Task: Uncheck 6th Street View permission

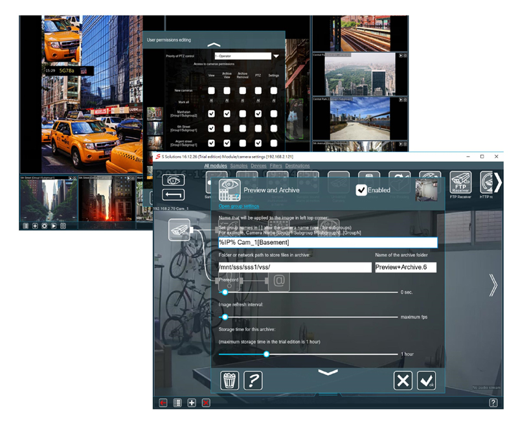Action: point(212,128)
